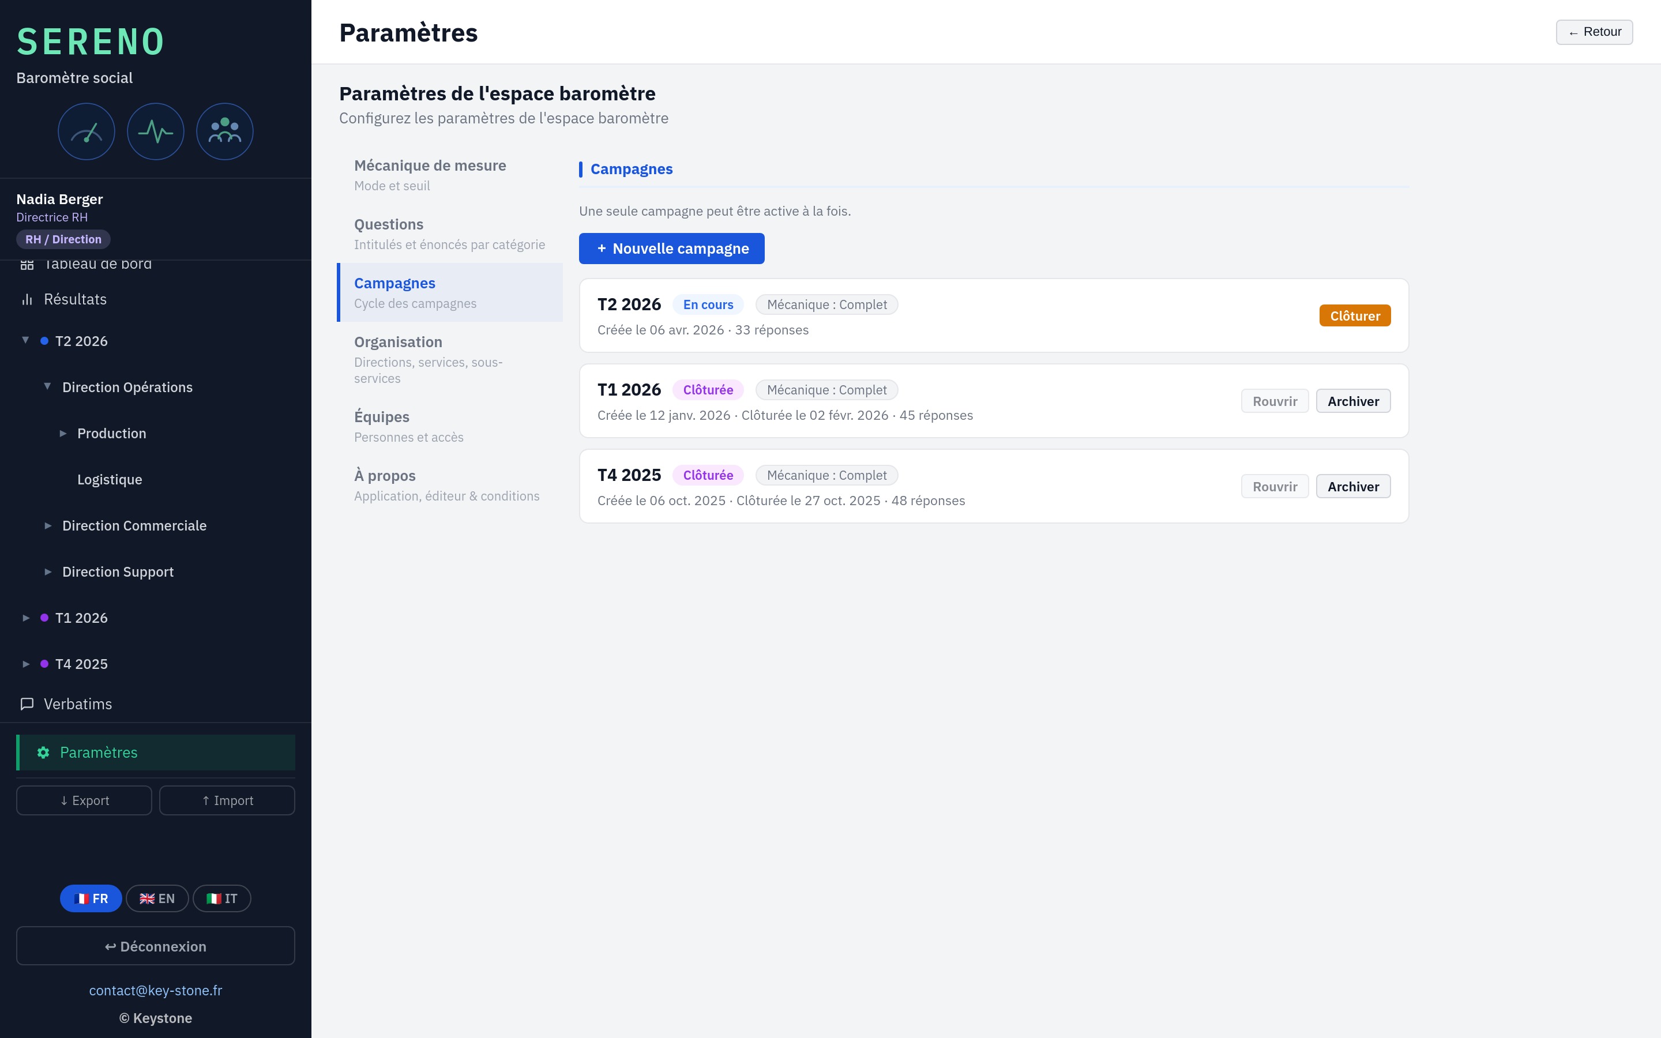Click the RH / Direction badge
Screen dimensions: 1661x1038
tap(63, 239)
